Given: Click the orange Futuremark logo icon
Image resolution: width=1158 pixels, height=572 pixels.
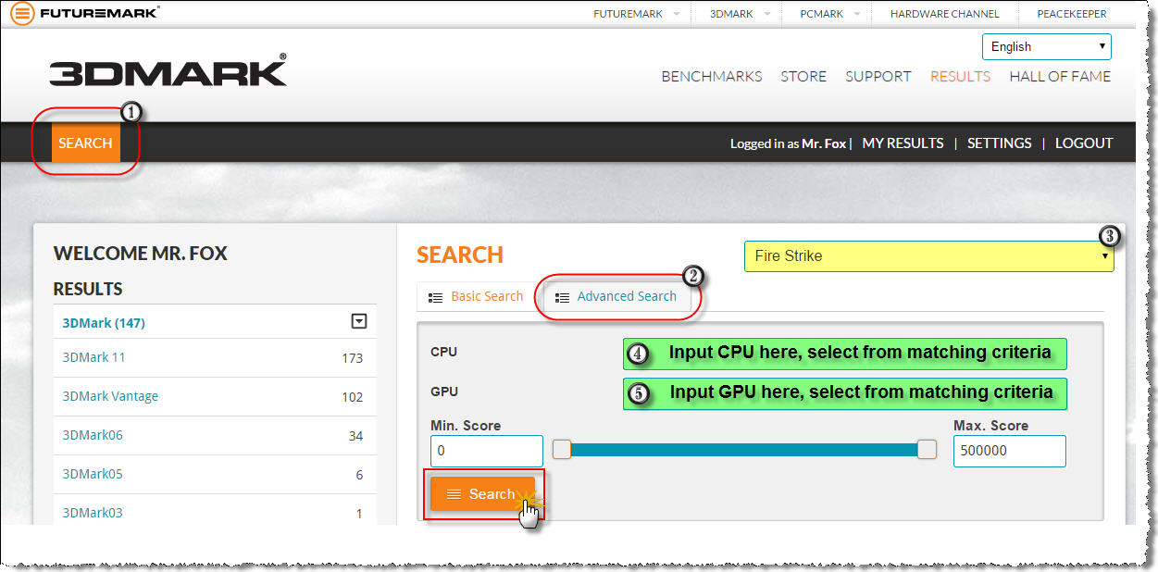Looking at the screenshot, I should (x=22, y=13).
